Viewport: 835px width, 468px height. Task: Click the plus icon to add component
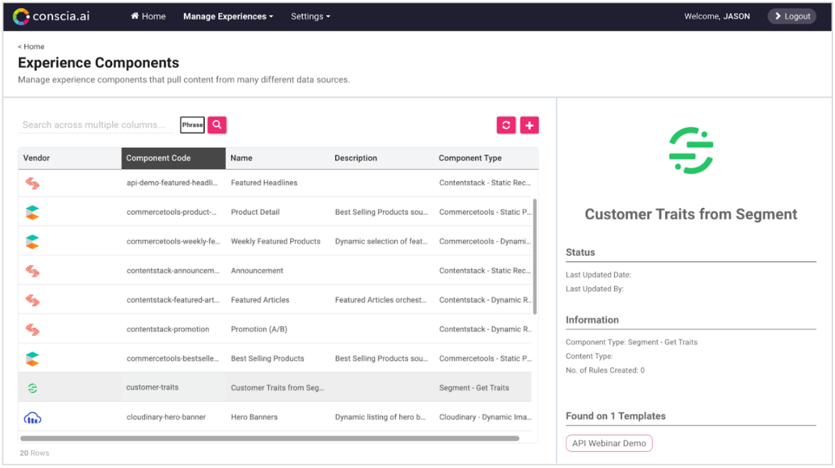(529, 125)
